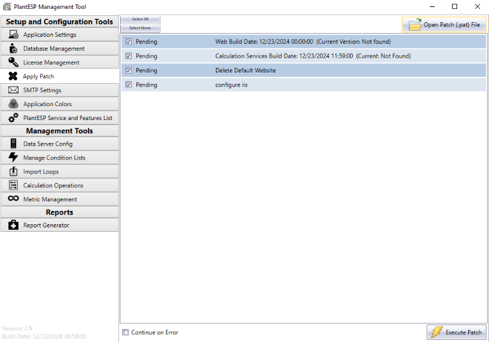Click the lightning icon on Execute Patch

coord(437,332)
